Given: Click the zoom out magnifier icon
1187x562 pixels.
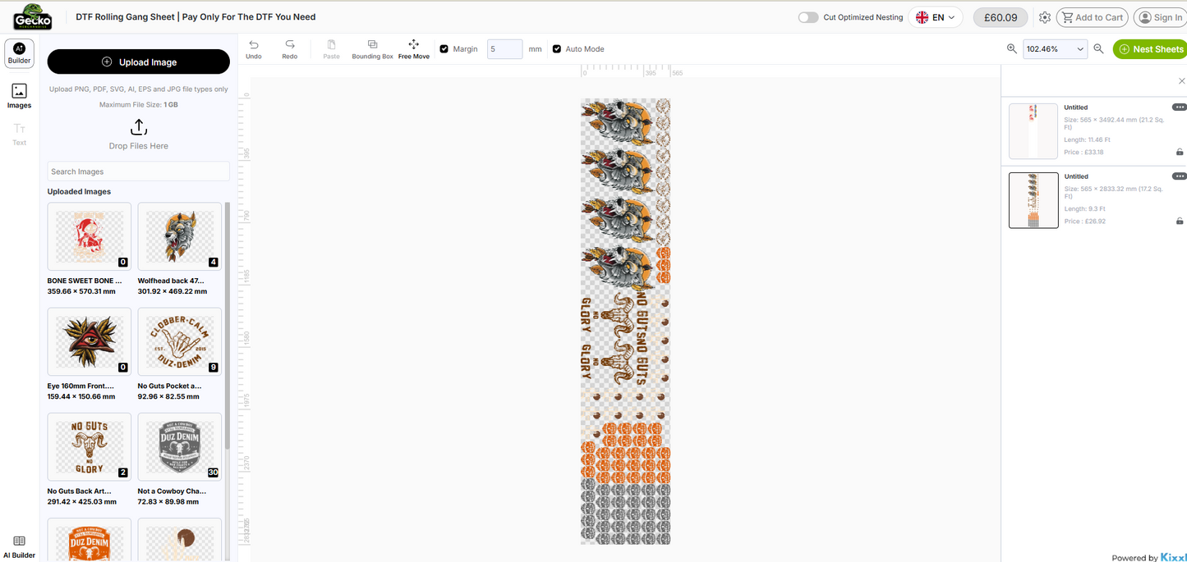Looking at the screenshot, I should click(1098, 49).
